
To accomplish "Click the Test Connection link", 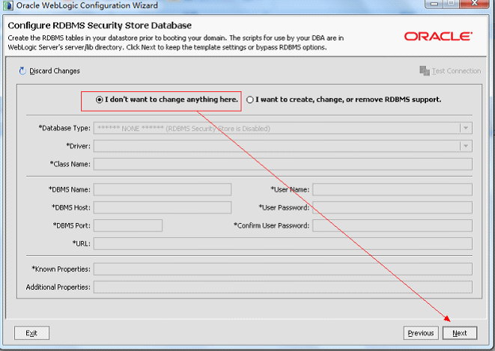I will [456, 71].
